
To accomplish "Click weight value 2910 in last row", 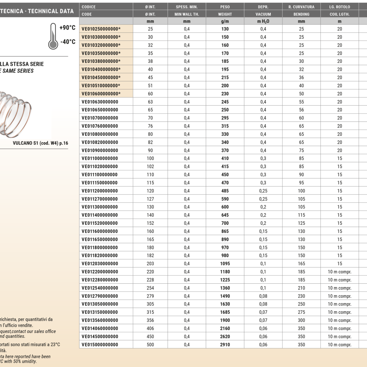I will tap(225, 344).
